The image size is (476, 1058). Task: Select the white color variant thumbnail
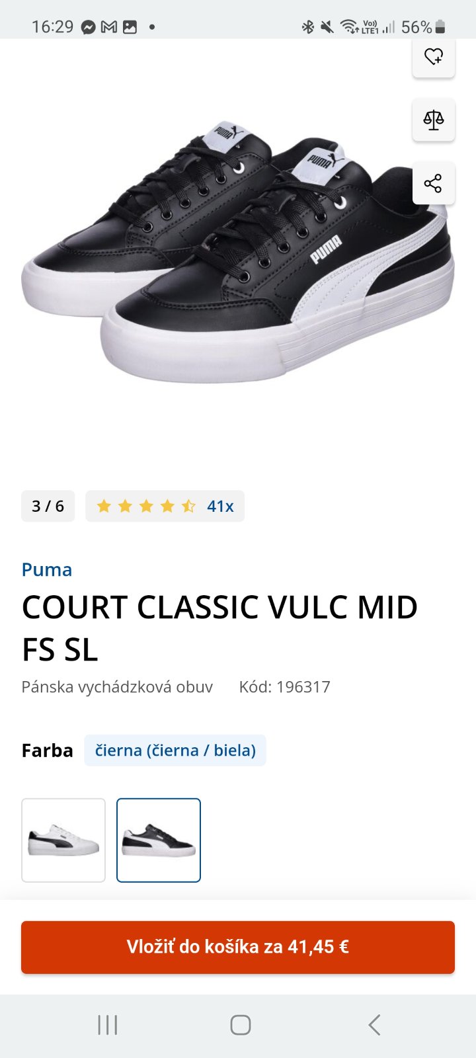tap(63, 840)
